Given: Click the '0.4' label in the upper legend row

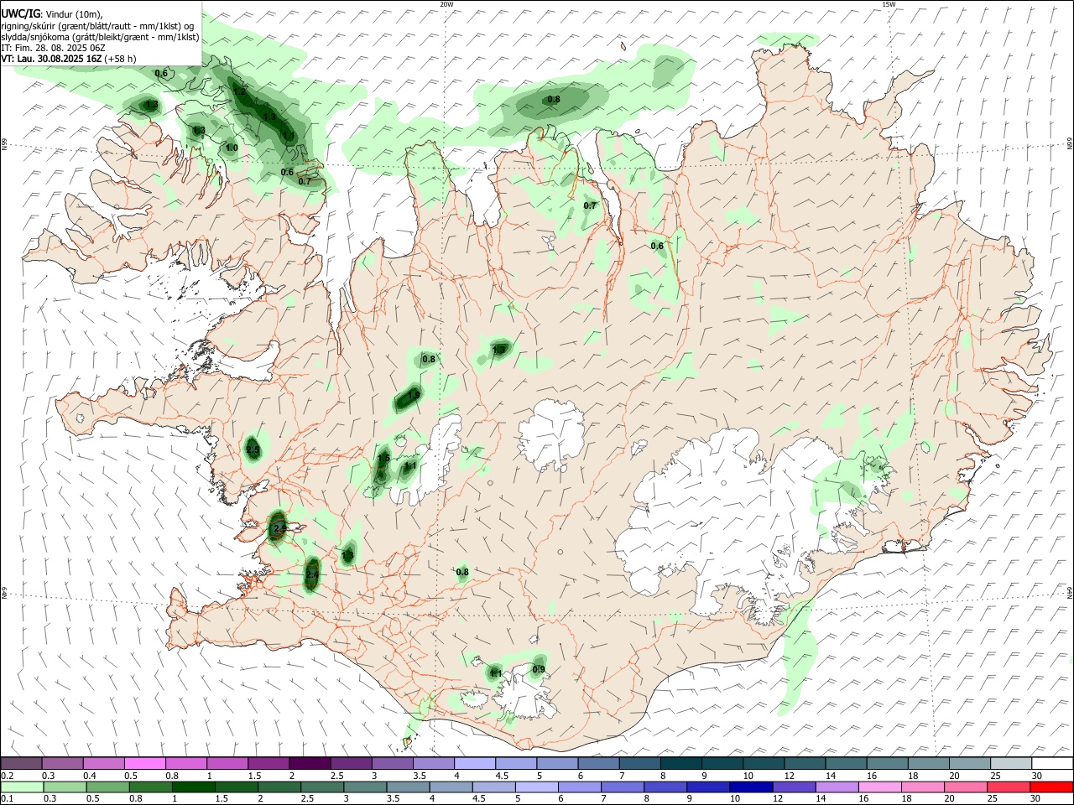Looking at the screenshot, I should (89, 776).
